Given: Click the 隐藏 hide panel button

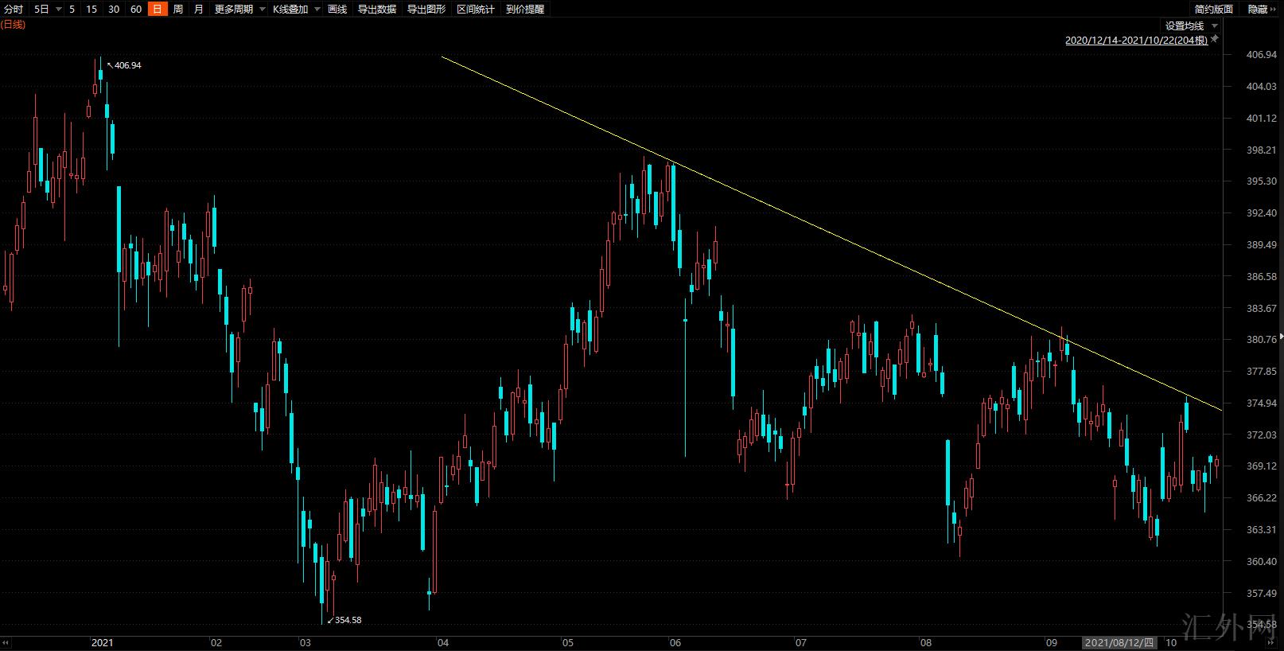Looking at the screenshot, I should click(1258, 9).
